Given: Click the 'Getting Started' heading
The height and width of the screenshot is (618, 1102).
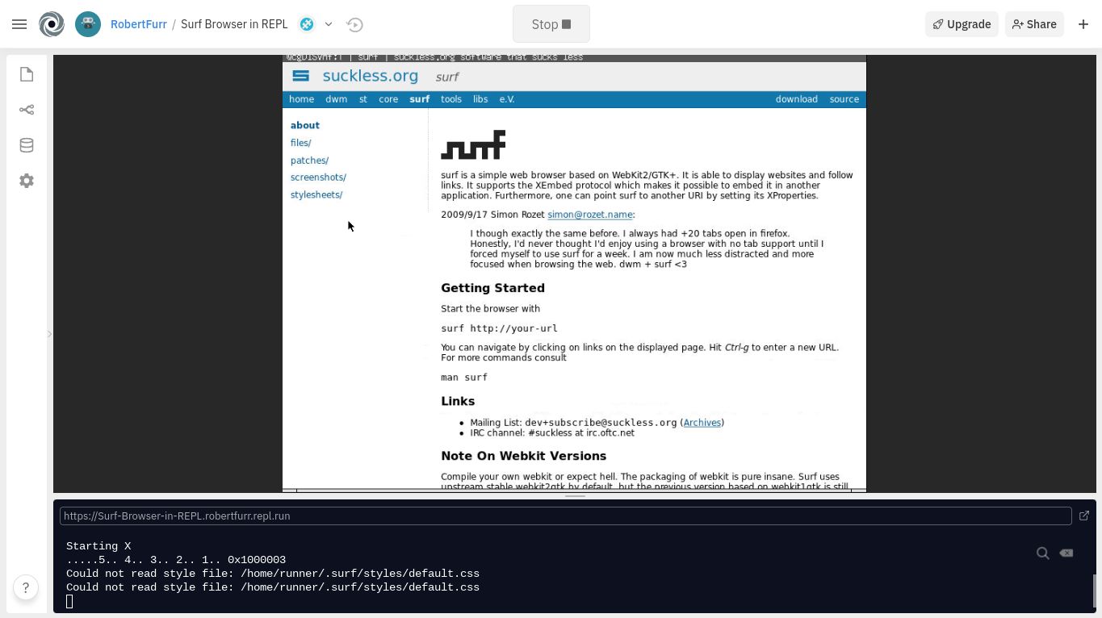Looking at the screenshot, I should pos(492,288).
